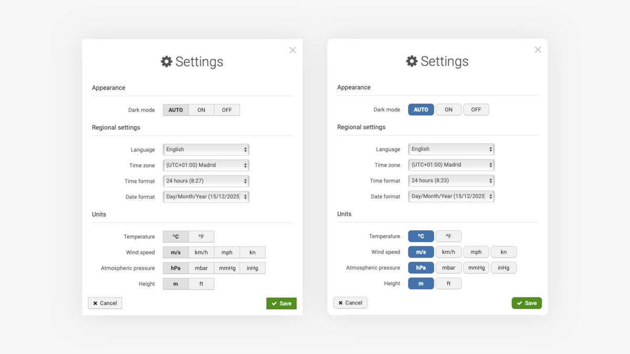Set height to ft in left dialog
The height and width of the screenshot is (354, 630).
[201, 284]
